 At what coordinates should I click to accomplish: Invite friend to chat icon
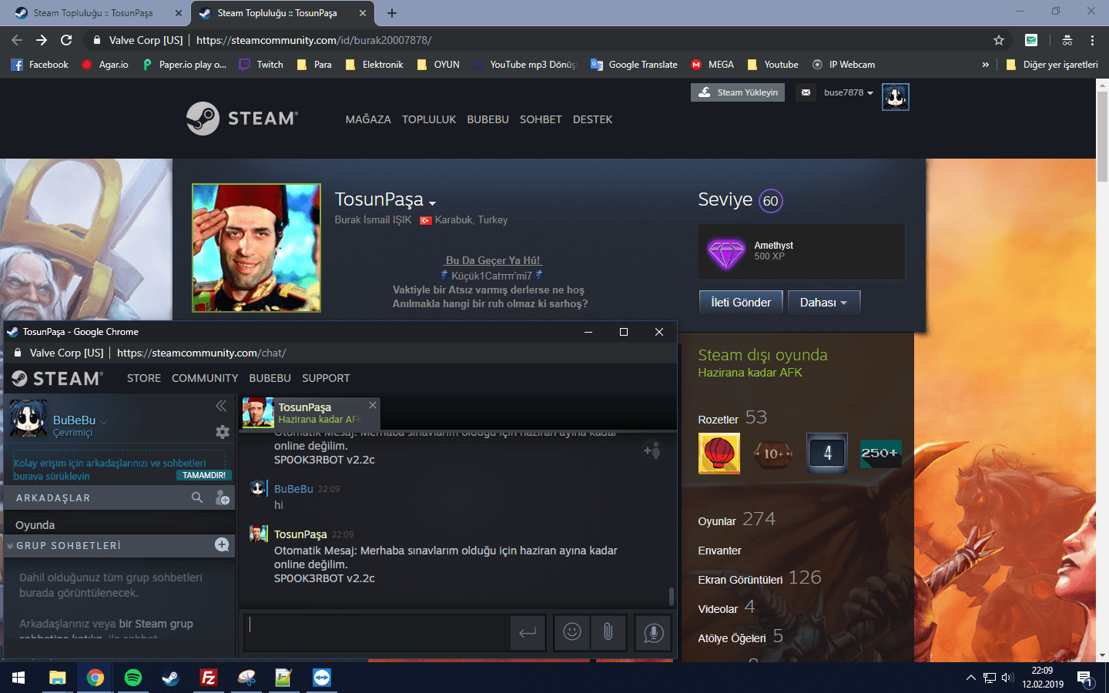click(x=652, y=450)
